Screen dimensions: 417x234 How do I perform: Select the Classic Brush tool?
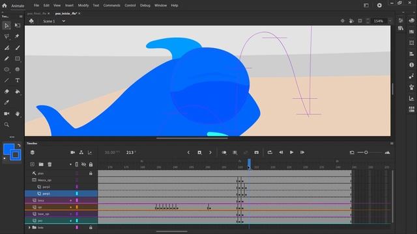click(18, 47)
